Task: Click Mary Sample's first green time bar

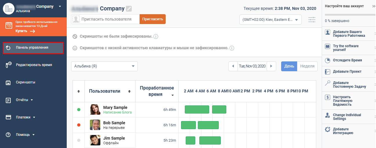Action: tap(197, 109)
